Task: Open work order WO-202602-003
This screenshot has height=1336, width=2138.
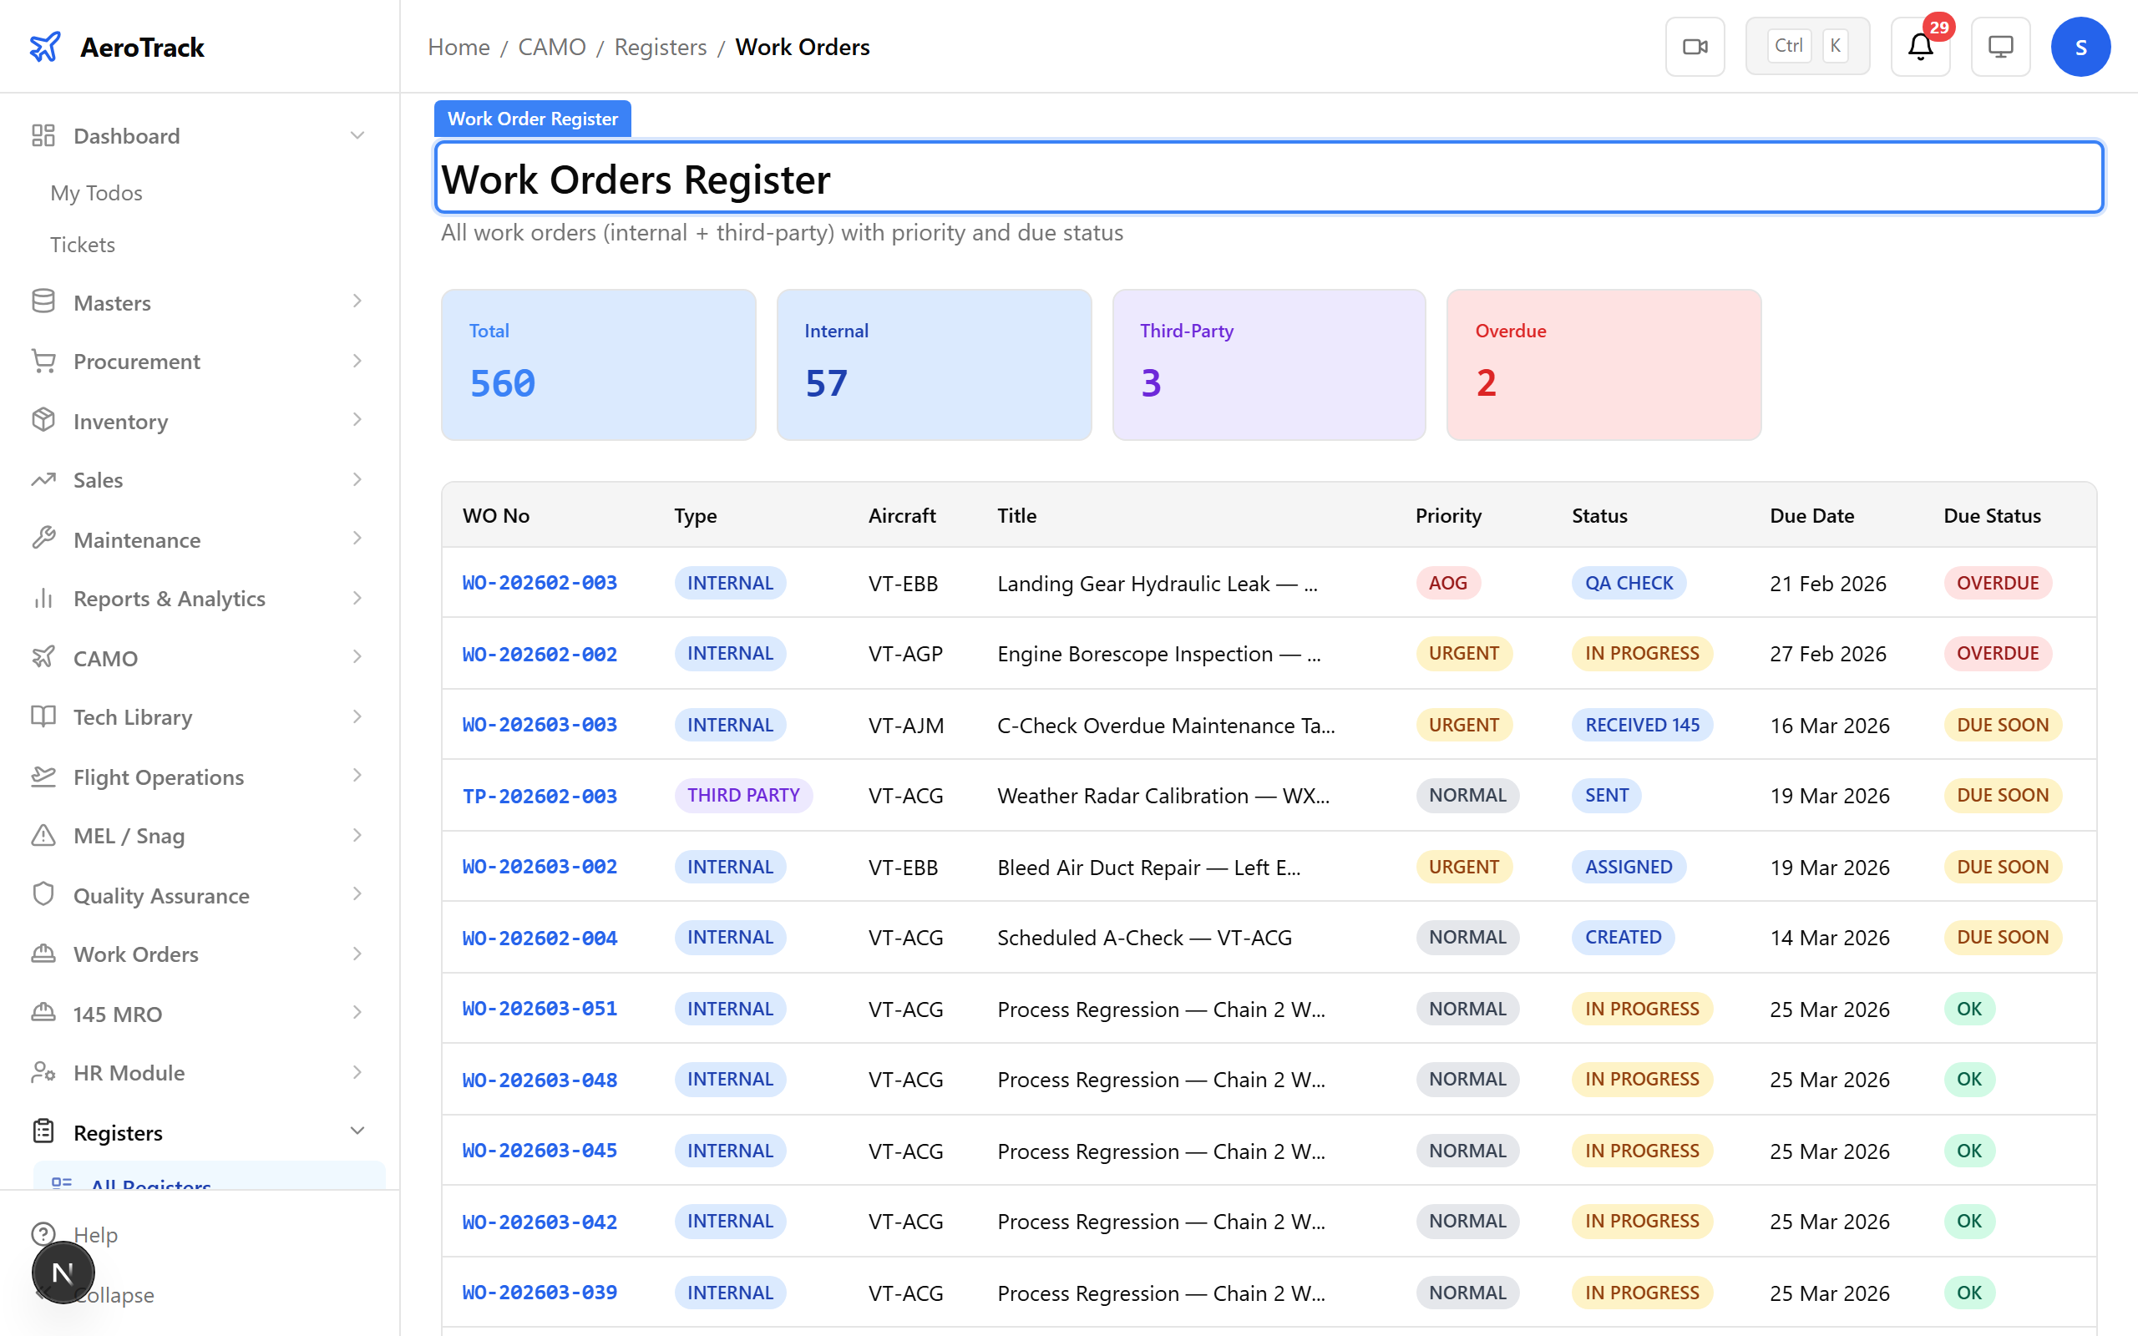Action: 539,583
